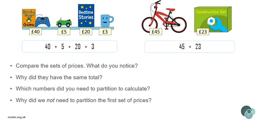
Task: Open the ncetm.org.uk link
Action: [x=17, y=117]
